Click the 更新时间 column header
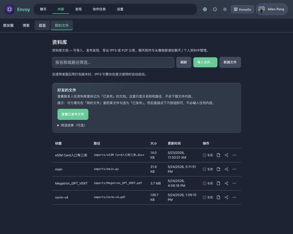293x234 pixels. [174, 144]
